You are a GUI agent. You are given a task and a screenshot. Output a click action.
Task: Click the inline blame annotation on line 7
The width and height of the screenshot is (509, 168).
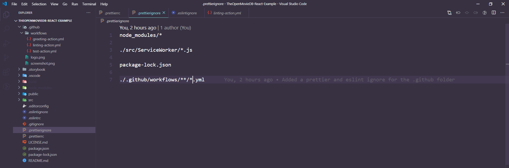339,79
